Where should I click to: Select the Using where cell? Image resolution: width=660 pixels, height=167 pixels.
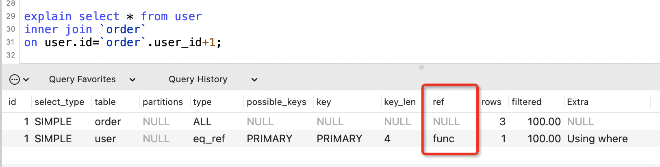coord(597,139)
